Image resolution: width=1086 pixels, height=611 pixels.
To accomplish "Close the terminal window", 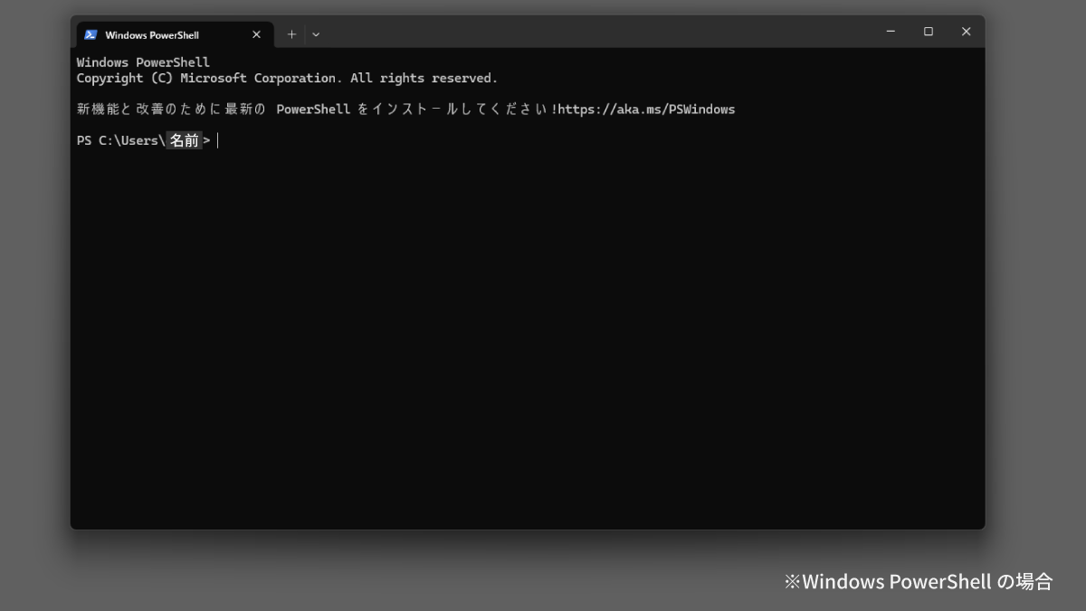I will click(x=966, y=32).
